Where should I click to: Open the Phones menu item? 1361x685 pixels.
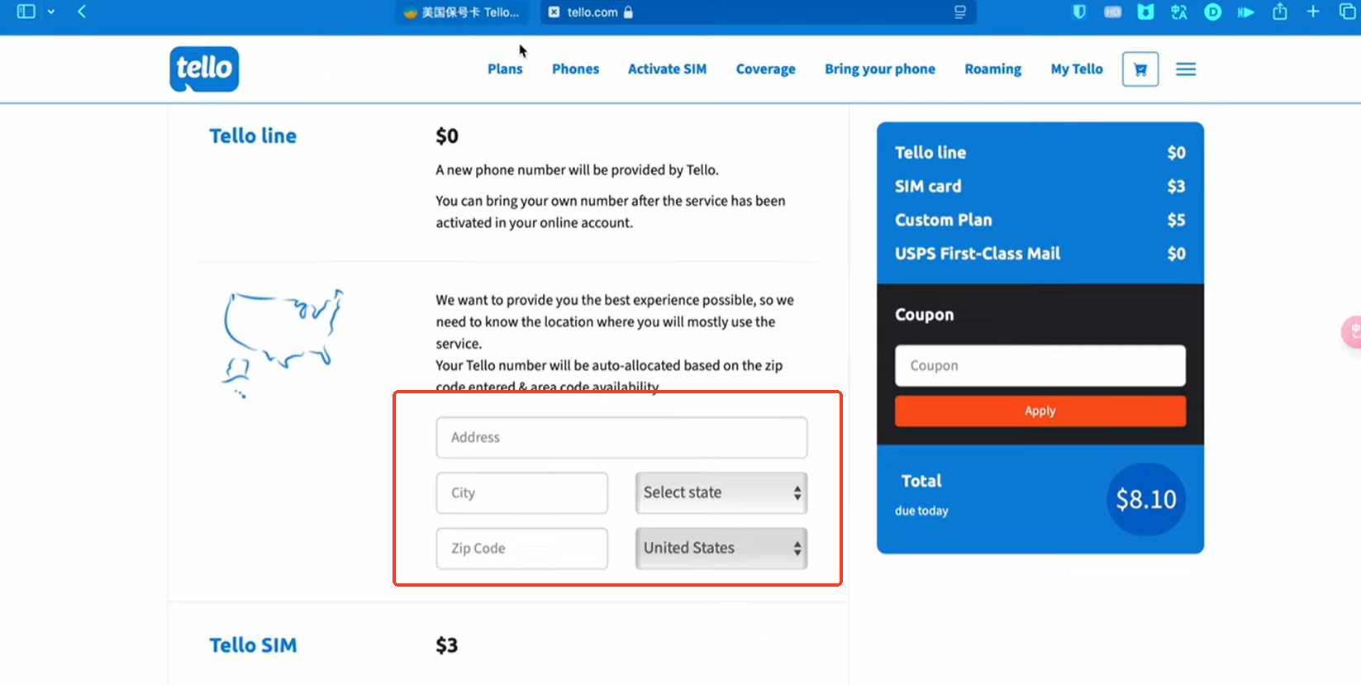(575, 69)
